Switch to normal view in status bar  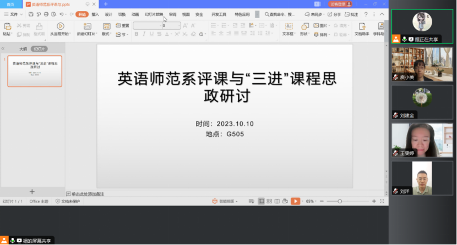coord(262,202)
